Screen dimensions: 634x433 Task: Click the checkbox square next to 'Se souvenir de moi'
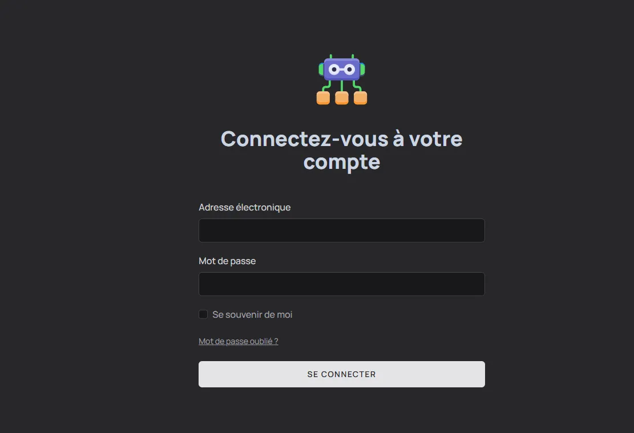(x=203, y=314)
